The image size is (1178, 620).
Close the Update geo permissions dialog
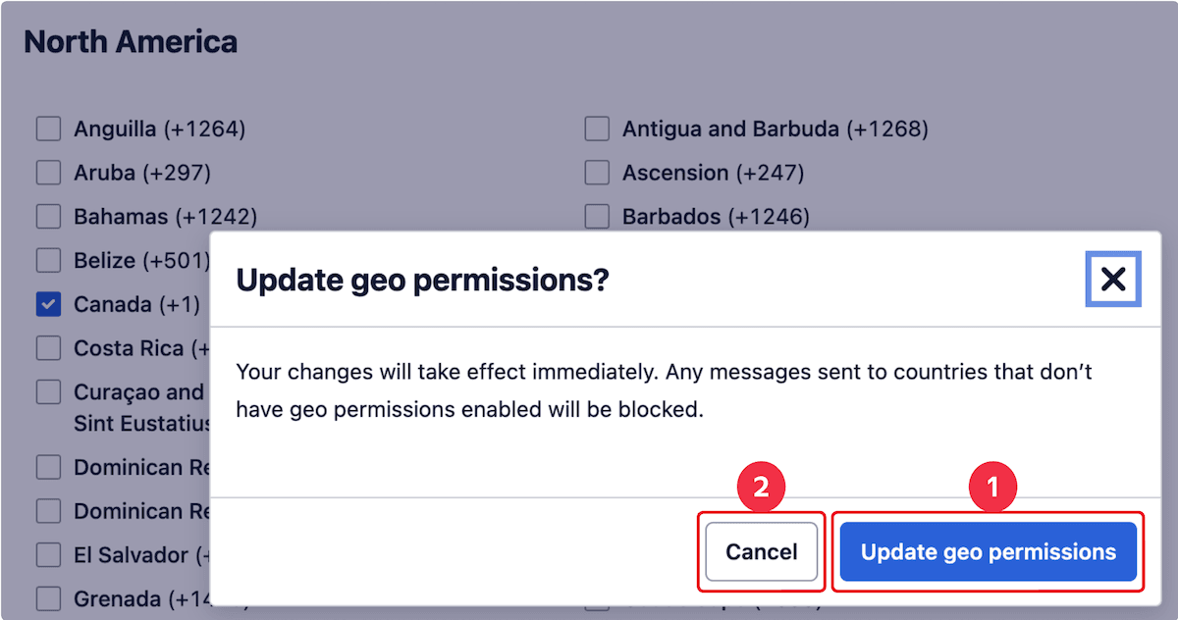(x=1113, y=279)
